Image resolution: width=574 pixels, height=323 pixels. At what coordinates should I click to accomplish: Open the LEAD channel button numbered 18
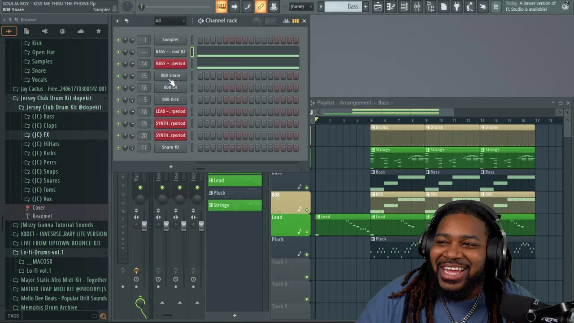[x=170, y=111]
